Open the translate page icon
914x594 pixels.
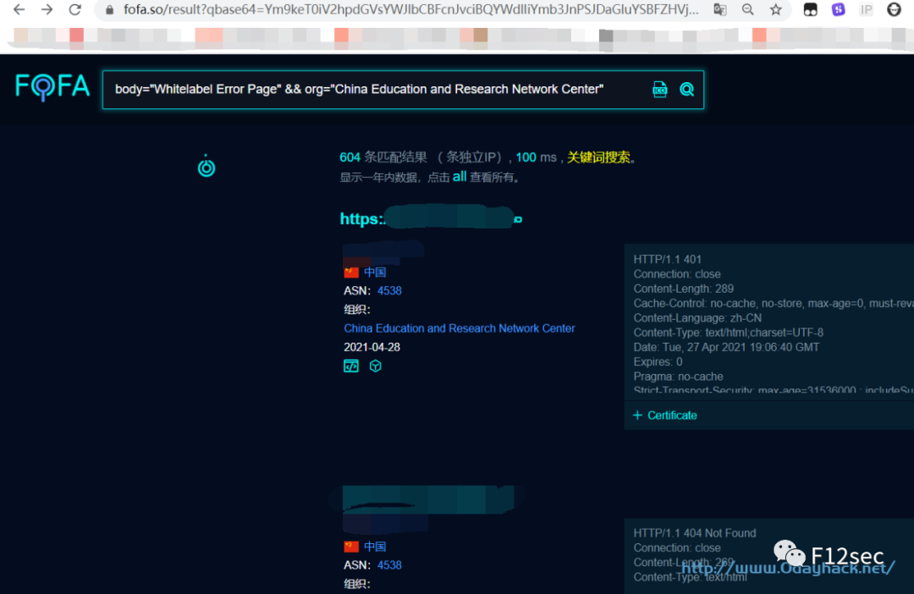click(x=720, y=9)
